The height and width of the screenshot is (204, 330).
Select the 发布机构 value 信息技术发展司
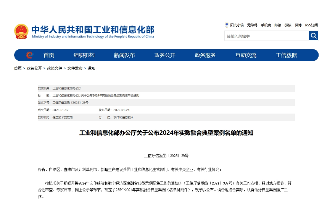(63, 117)
